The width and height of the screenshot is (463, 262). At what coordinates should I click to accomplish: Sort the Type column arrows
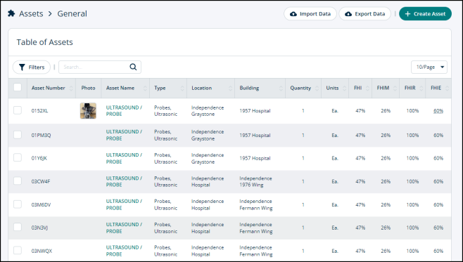[182, 88]
